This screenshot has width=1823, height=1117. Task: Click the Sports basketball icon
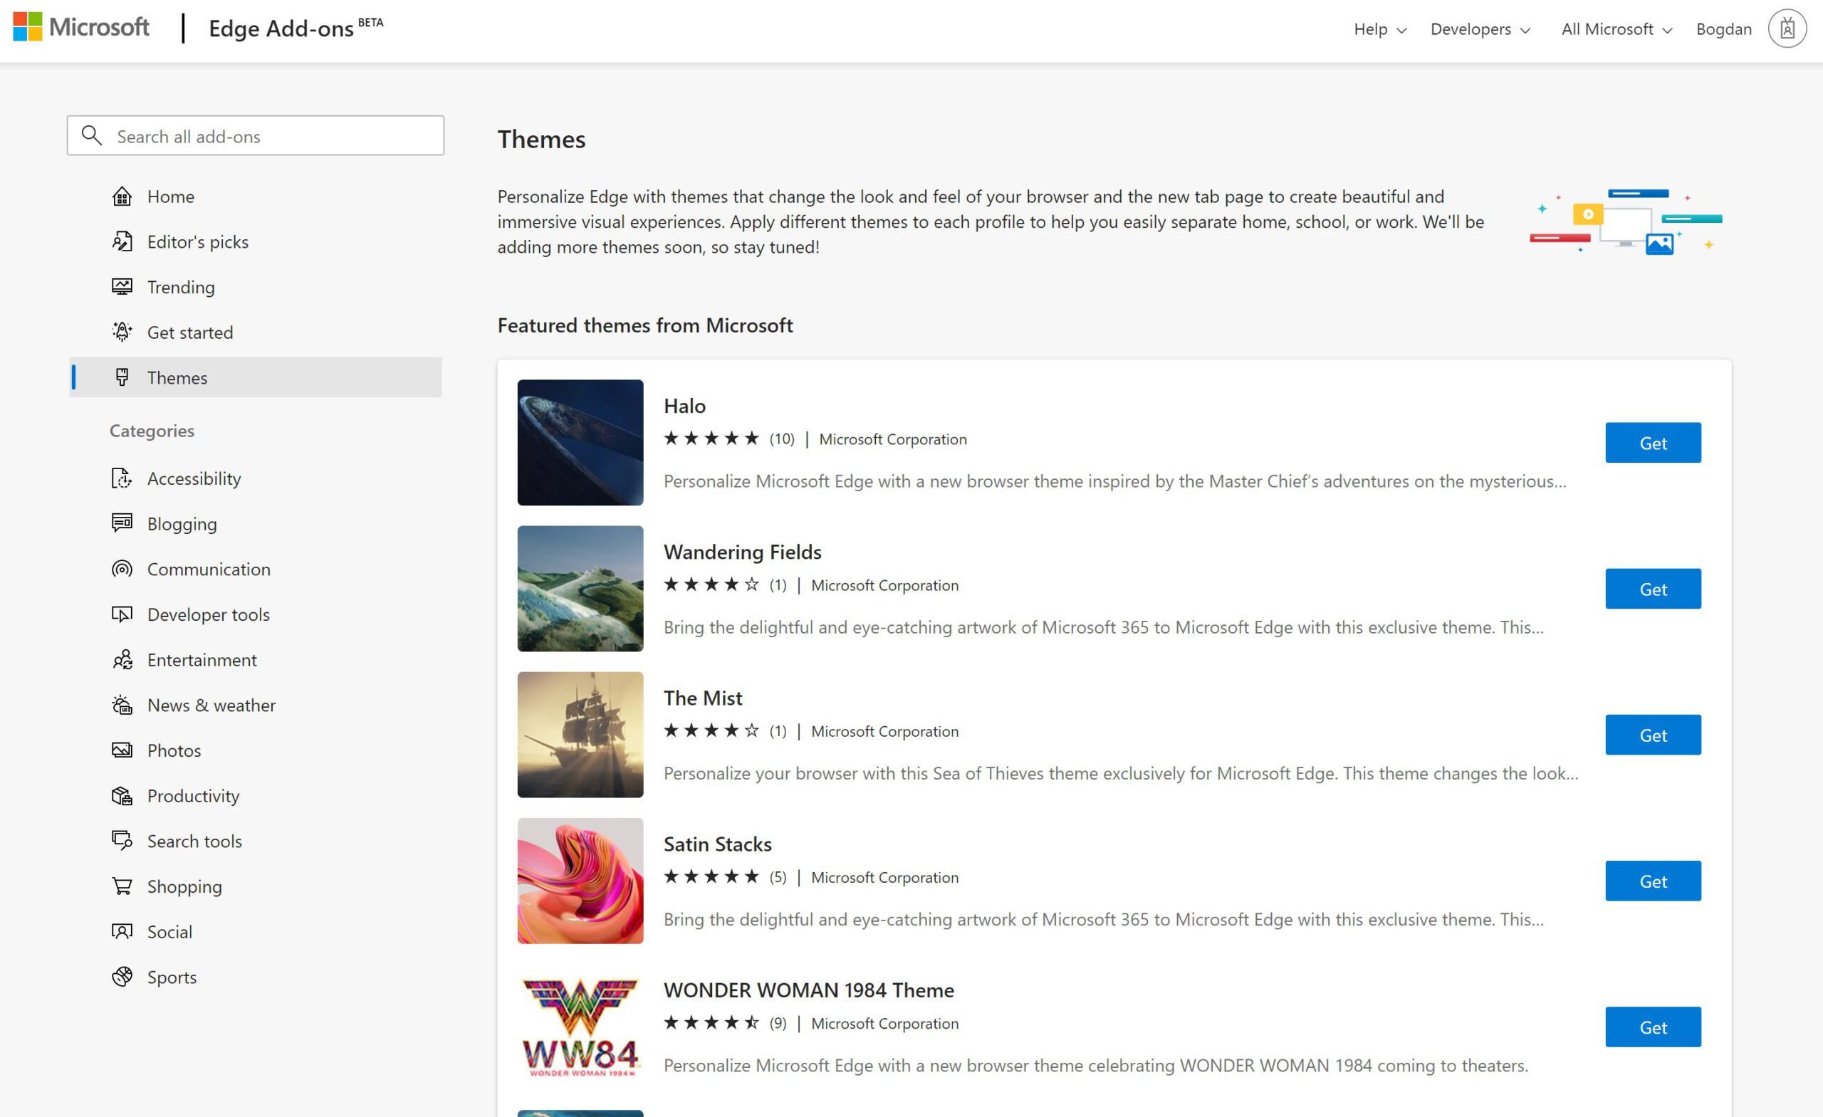tap(122, 977)
